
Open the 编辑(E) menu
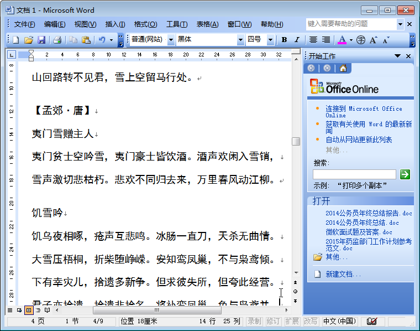tap(55, 24)
